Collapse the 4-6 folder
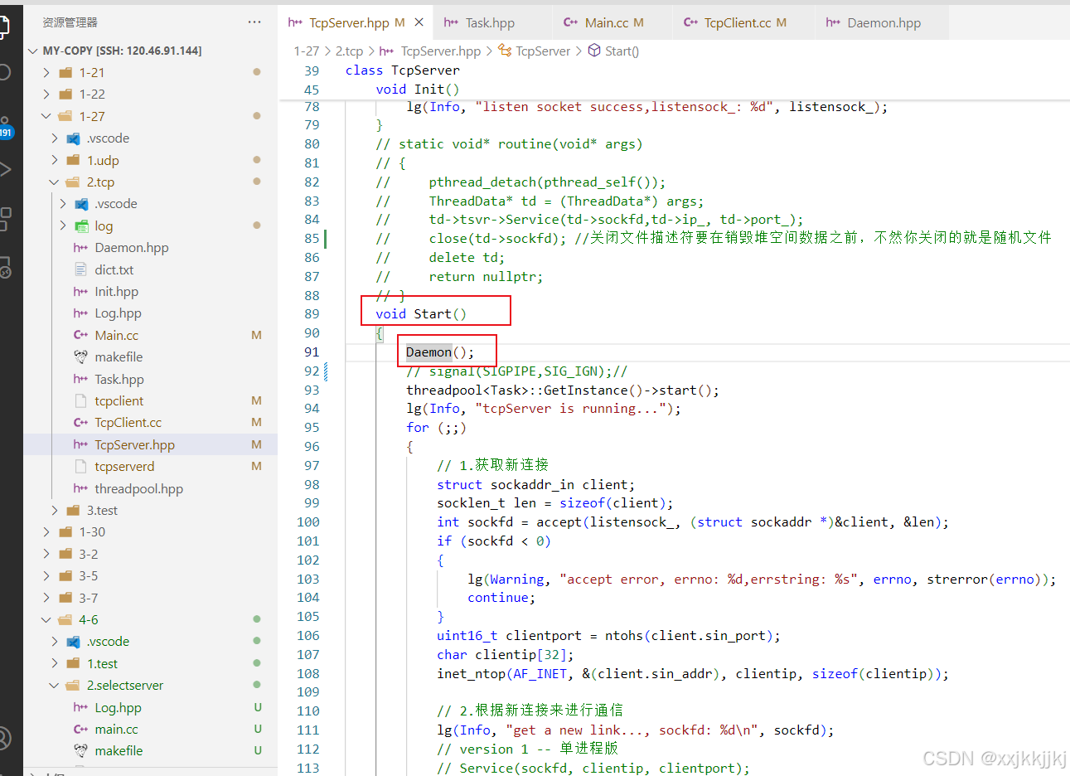This screenshot has width=1070, height=776. tap(46, 620)
